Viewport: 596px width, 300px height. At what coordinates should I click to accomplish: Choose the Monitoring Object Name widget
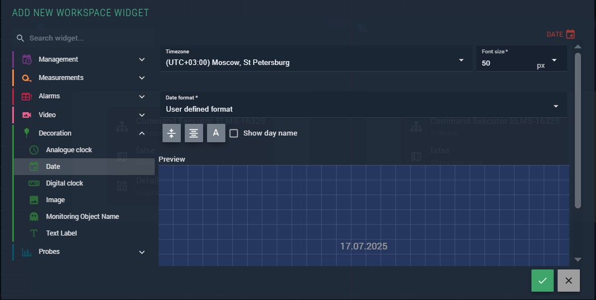[82, 217]
